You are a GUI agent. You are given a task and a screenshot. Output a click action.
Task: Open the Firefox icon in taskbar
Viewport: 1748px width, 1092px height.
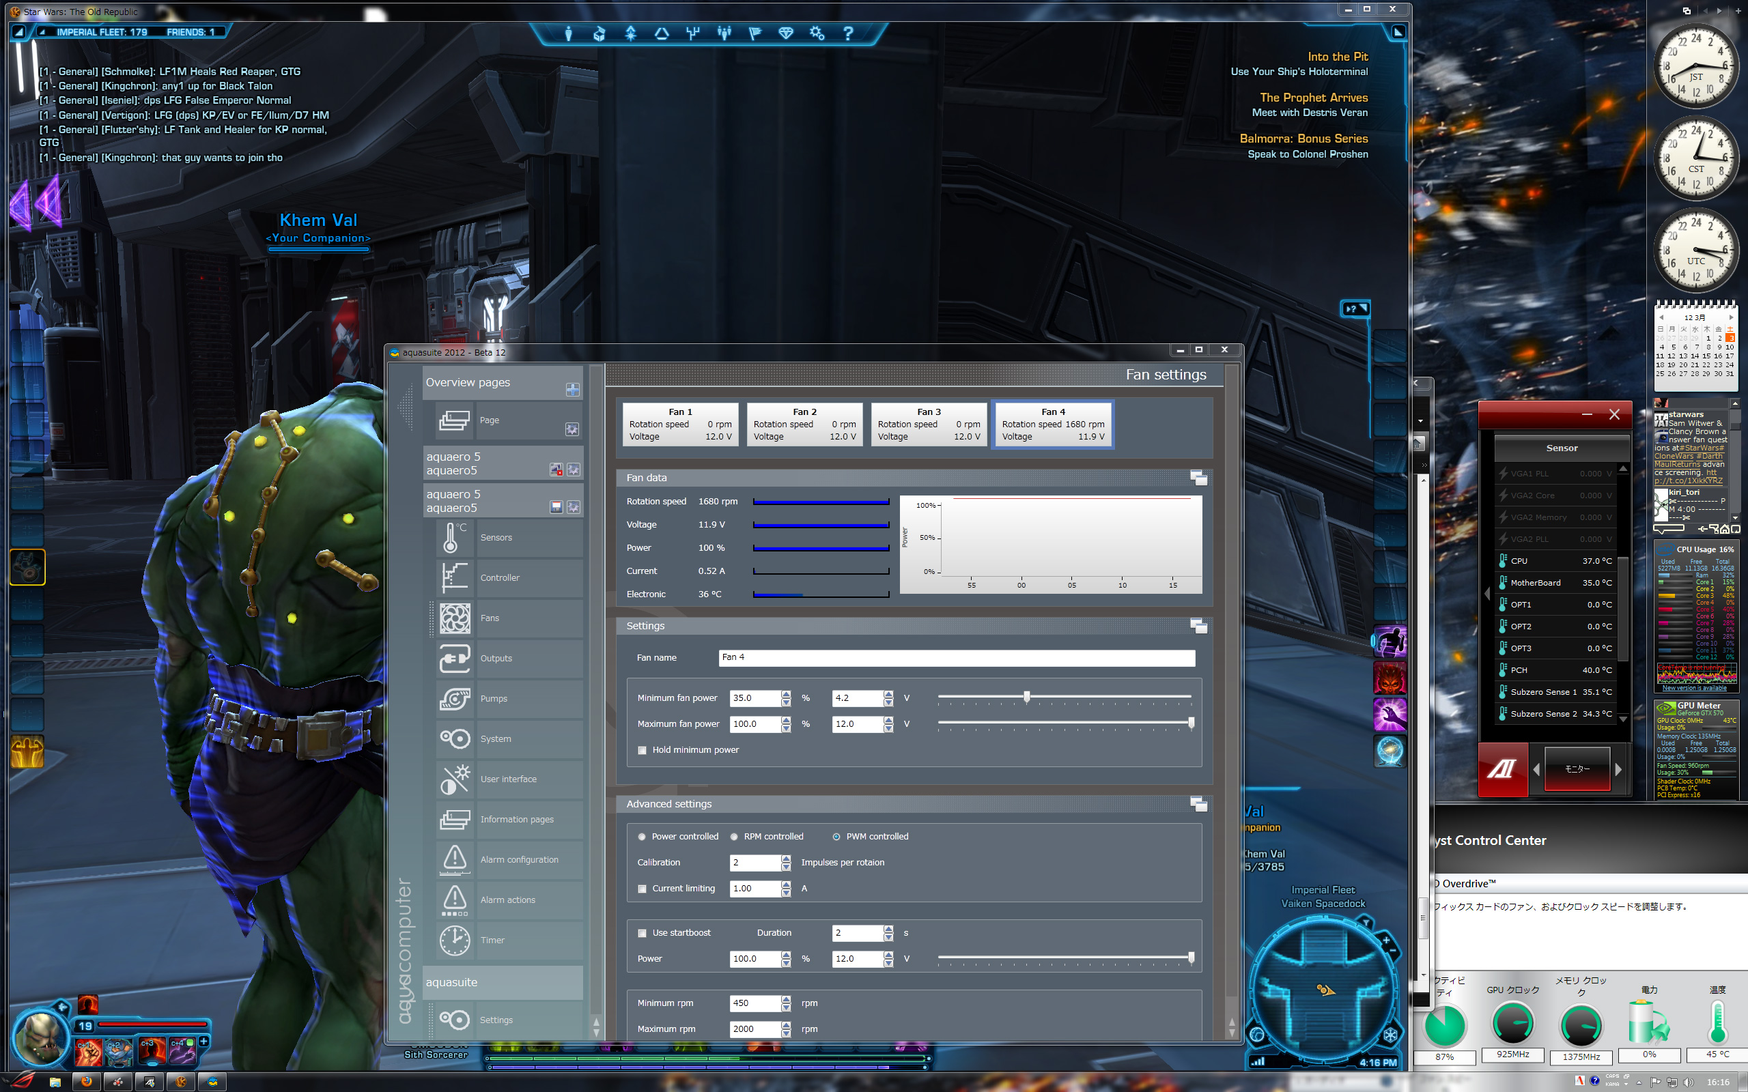(86, 1081)
